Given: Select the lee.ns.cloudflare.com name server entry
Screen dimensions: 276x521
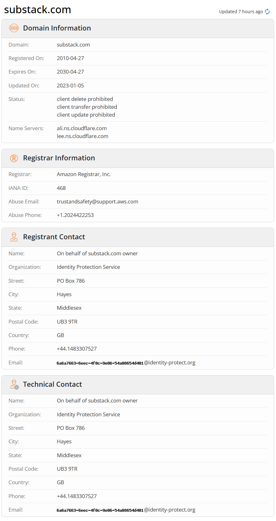Looking at the screenshot, I should coord(83,136).
